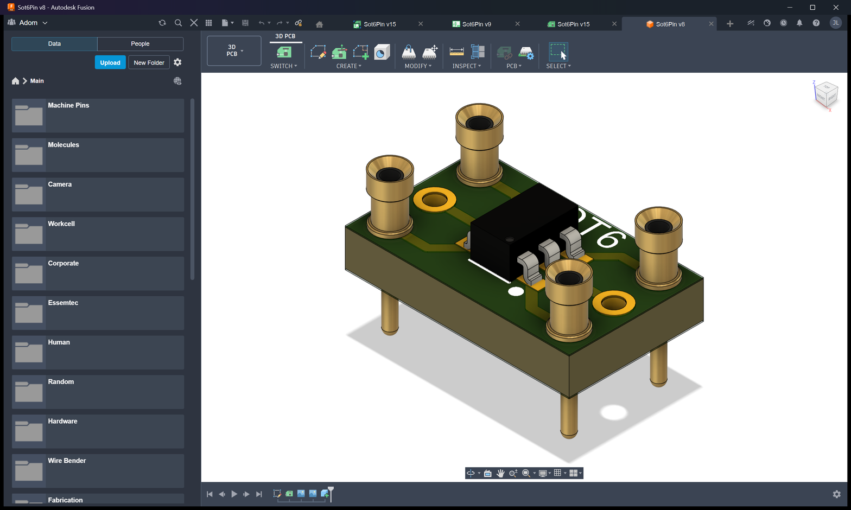Jump to timeline beginning
Viewport: 851px width, 510px height.
[209, 494]
